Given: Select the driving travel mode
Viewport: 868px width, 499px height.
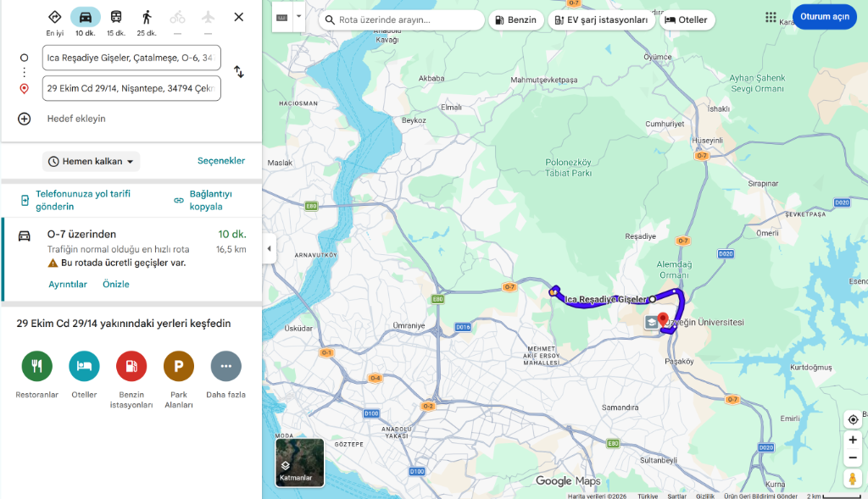Looking at the screenshot, I should pyautogui.click(x=86, y=17).
